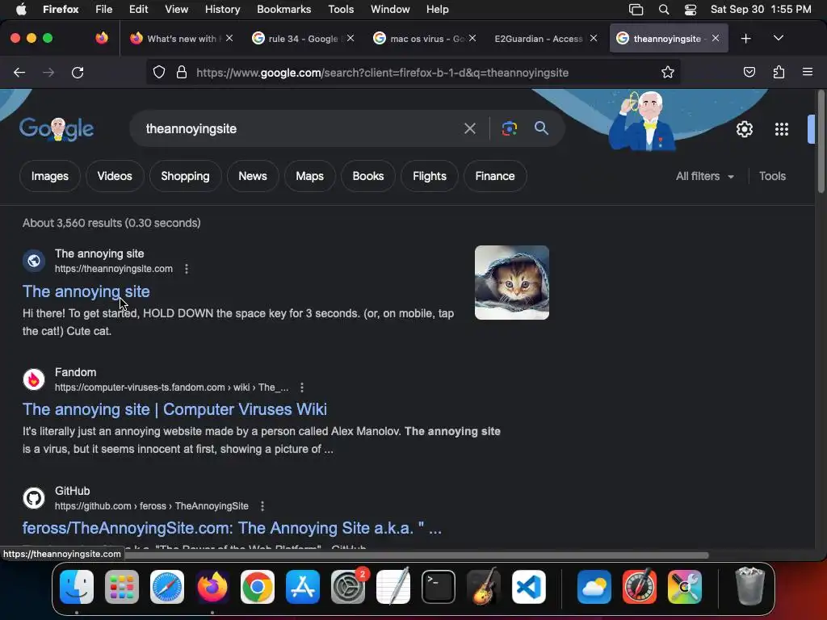Filter results by News
Viewport: 827px width, 620px height.
point(253,176)
